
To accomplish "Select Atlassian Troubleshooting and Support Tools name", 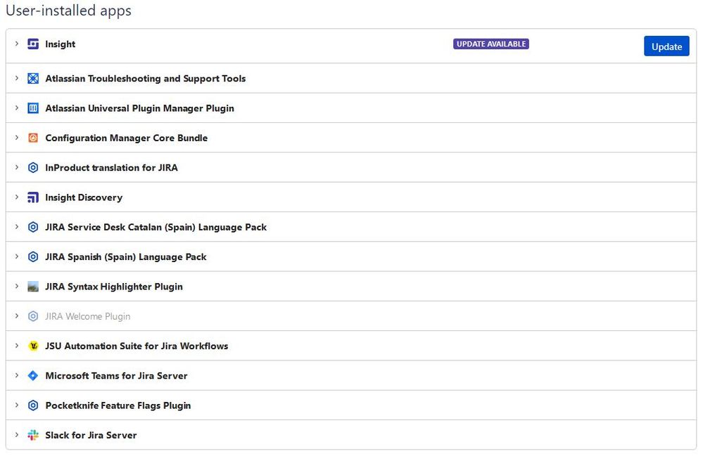I will coord(145,79).
